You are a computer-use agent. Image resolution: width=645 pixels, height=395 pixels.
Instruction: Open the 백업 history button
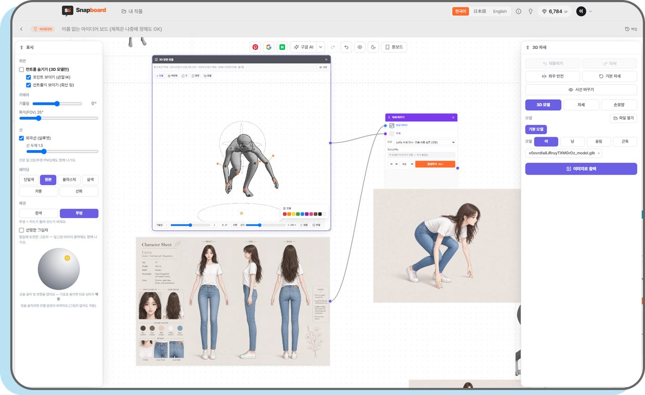(631, 29)
